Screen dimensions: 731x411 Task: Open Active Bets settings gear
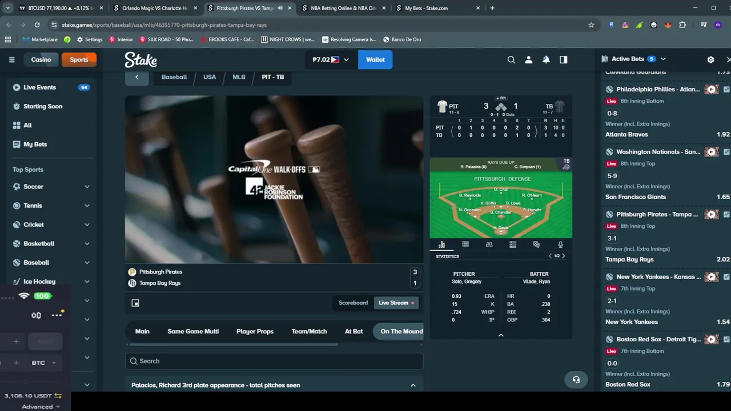710,59
